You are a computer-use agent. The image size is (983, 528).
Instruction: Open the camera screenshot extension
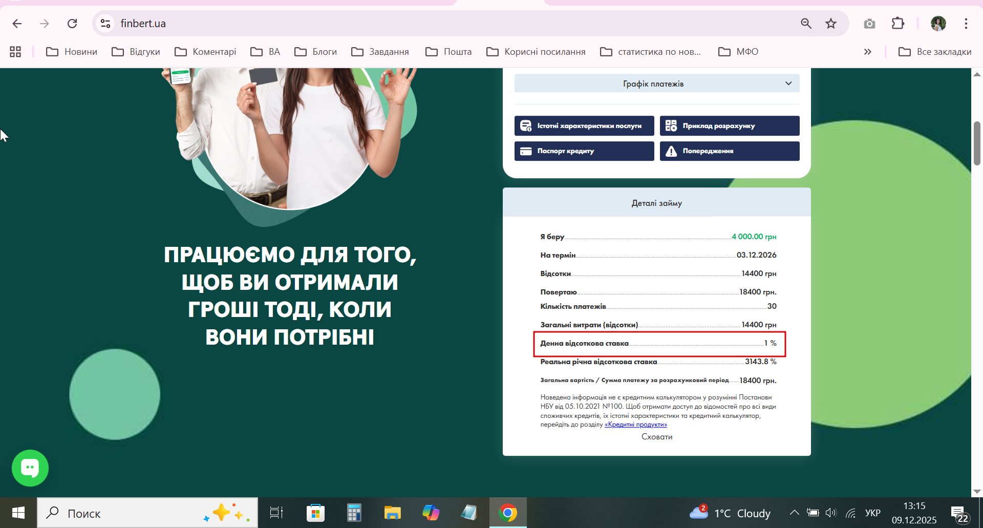coord(869,24)
